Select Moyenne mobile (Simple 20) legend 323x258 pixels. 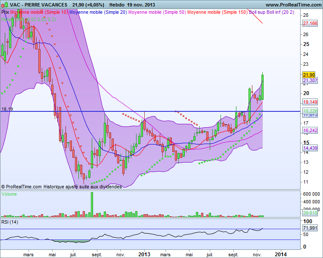point(98,12)
